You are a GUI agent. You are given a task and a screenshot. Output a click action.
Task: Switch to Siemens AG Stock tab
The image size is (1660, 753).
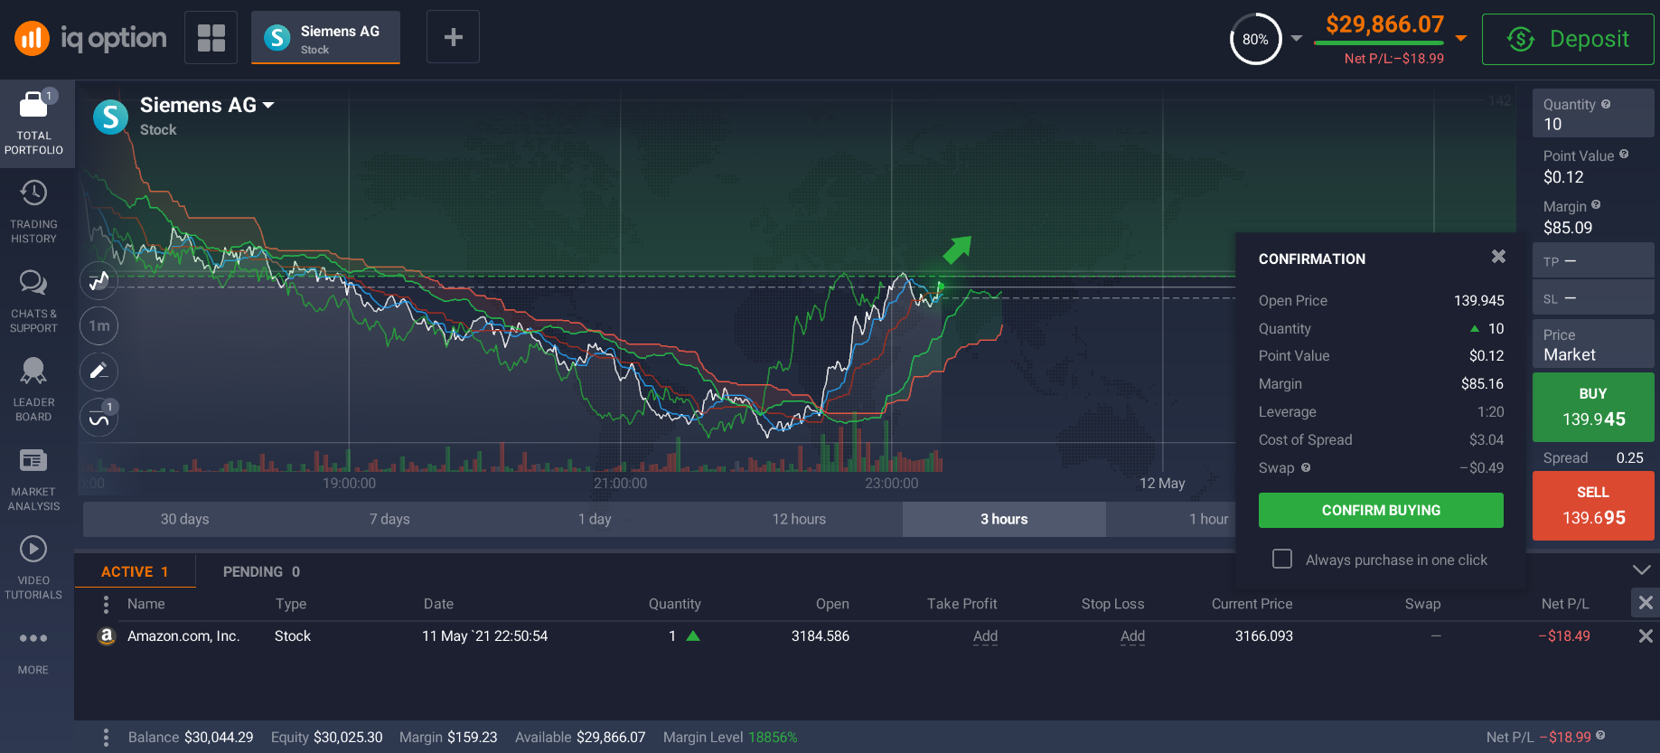pyautogui.click(x=325, y=38)
